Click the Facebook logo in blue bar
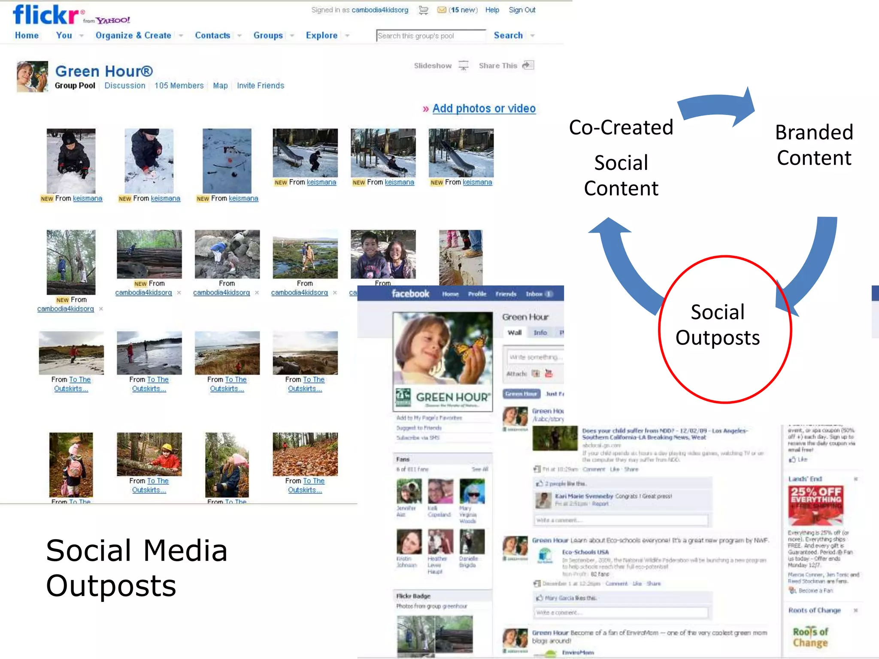879x659 pixels. pos(410,294)
